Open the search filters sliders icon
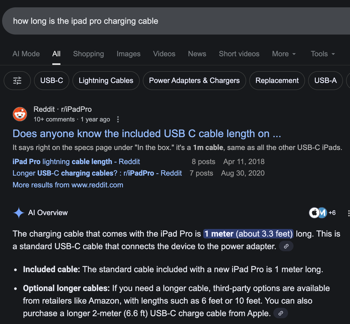Viewport: 350px width, 324px height. pos(17,81)
